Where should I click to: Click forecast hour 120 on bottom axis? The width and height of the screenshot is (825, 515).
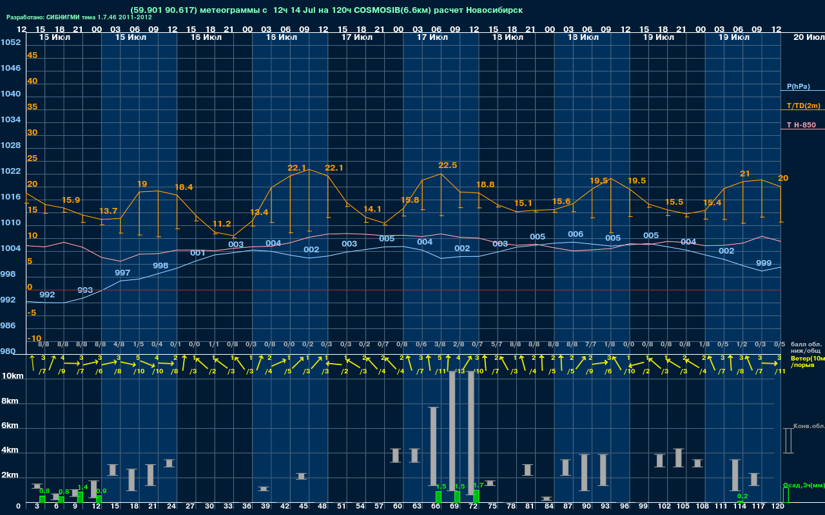pyautogui.click(x=778, y=507)
